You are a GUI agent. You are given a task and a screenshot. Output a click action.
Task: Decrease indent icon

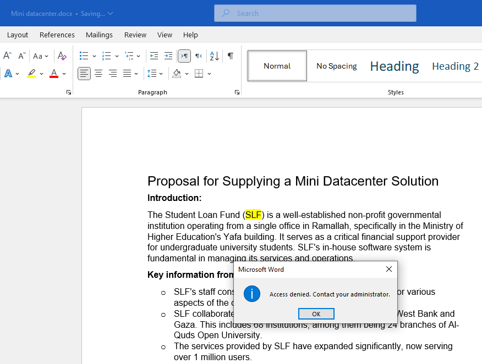(x=154, y=56)
